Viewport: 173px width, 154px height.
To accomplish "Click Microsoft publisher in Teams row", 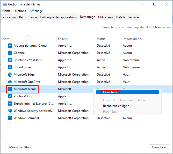I will coord(64,89).
